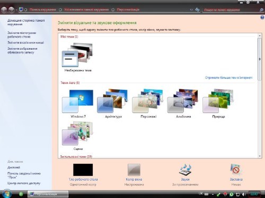265x198 pixels.
Task: Click the theme list scrollbar thumb
Action: coord(260,59)
